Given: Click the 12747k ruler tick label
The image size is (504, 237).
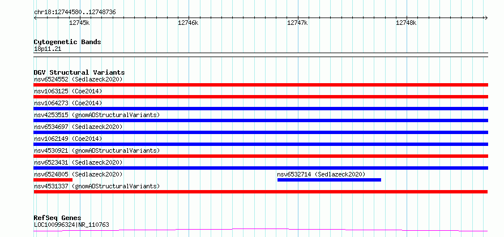Looking at the screenshot, I should point(297,23).
